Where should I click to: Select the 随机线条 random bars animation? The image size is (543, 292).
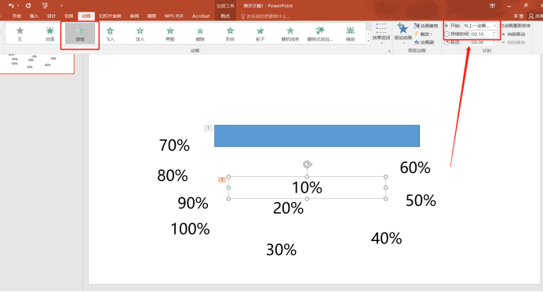click(290, 34)
